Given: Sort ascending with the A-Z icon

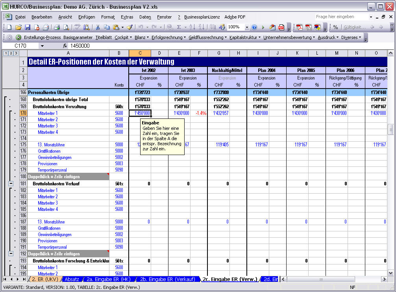Looking at the screenshot, I should click(192, 27).
